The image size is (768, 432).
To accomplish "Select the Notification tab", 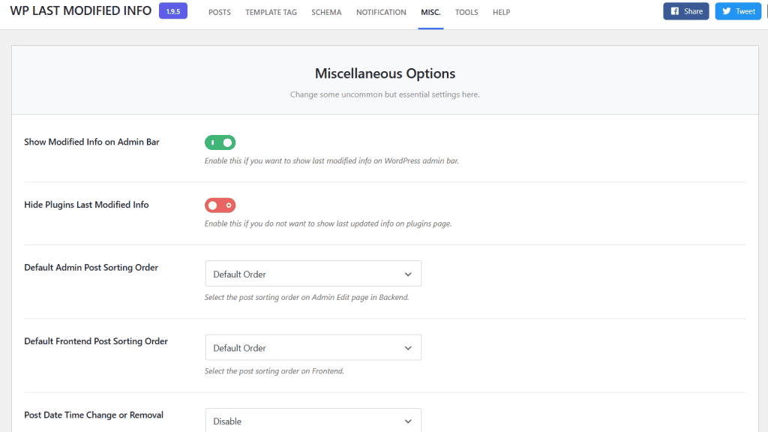I will pyautogui.click(x=381, y=13).
